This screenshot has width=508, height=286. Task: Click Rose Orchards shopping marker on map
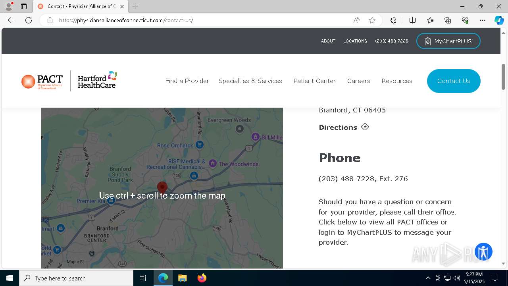pos(200,145)
